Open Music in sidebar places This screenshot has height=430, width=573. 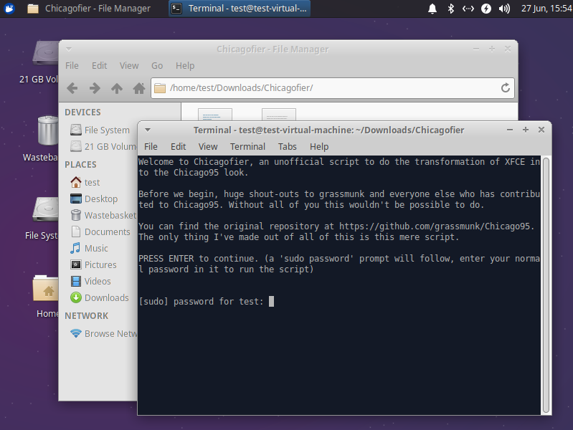tap(89, 249)
